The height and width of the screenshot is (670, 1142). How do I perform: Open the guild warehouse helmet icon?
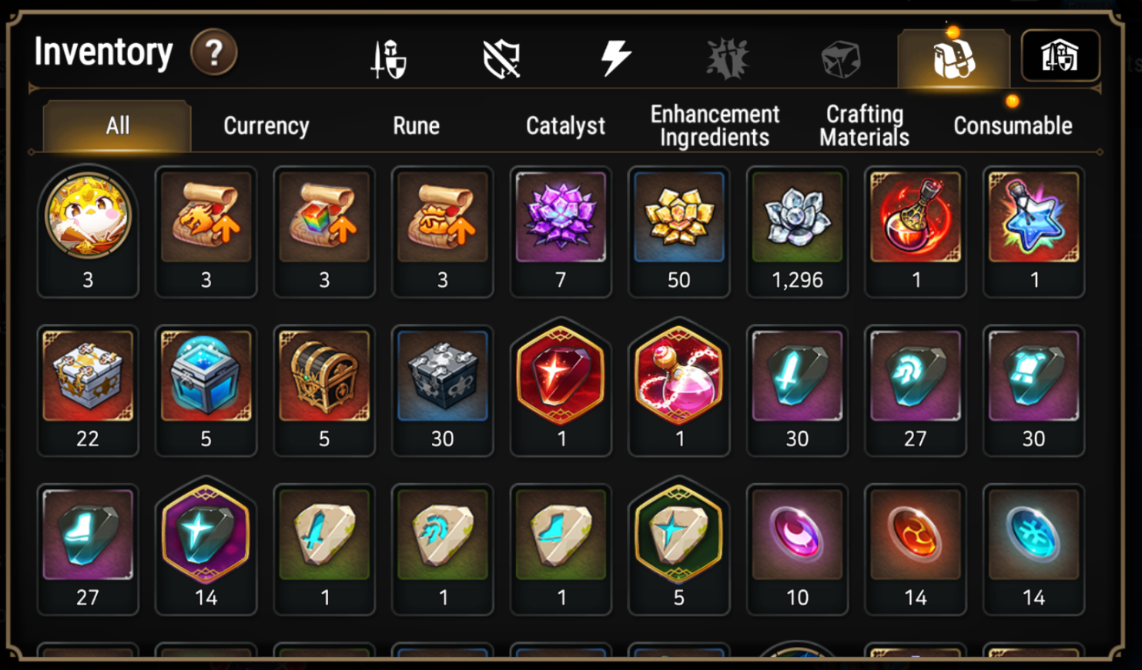[x=1060, y=56]
